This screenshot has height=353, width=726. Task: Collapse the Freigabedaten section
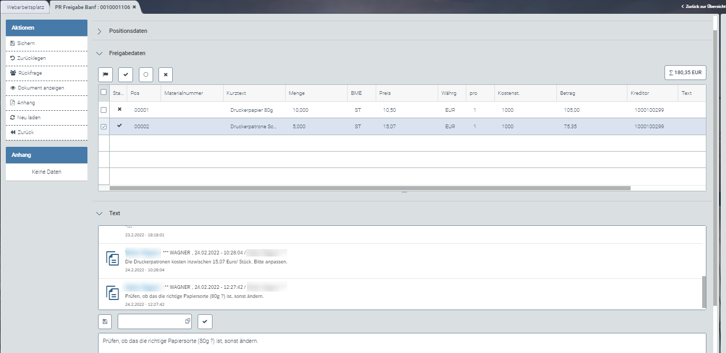(x=99, y=54)
